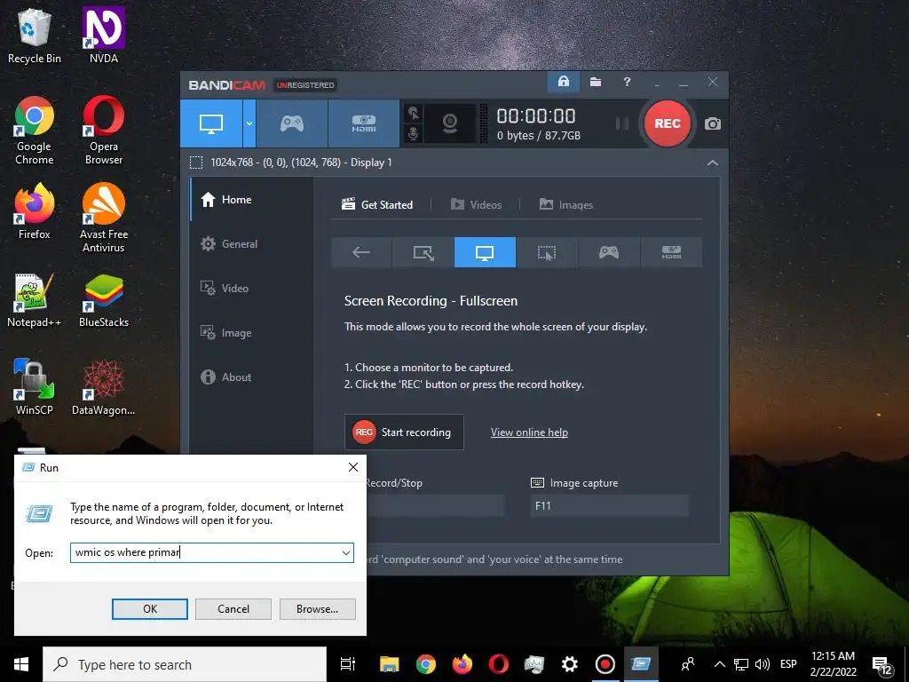
Task: Switch to the Get Started tab
Action: [377, 205]
